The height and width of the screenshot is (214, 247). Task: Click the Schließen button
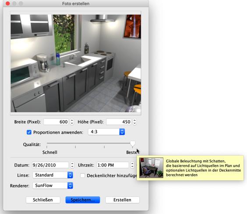(43, 200)
